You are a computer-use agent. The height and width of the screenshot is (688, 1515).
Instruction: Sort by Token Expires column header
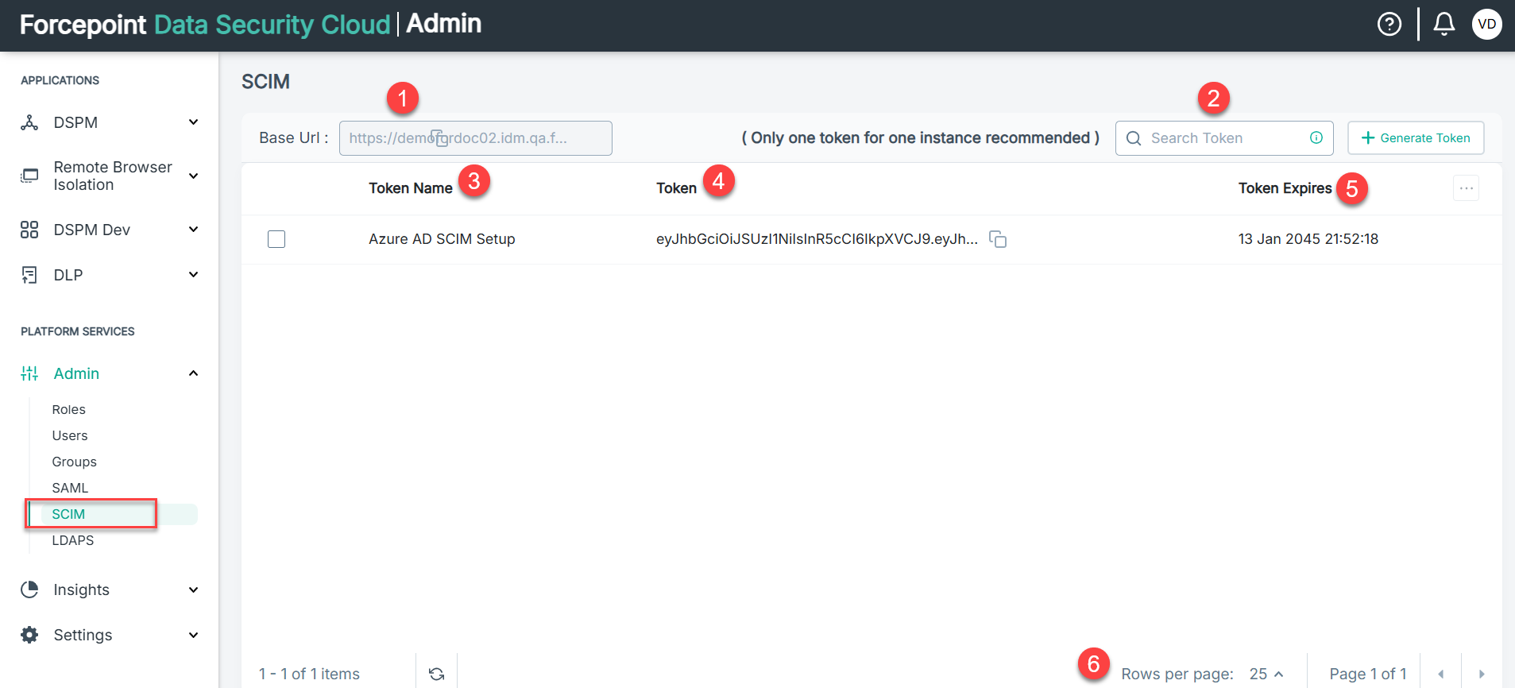(x=1285, y=188)
